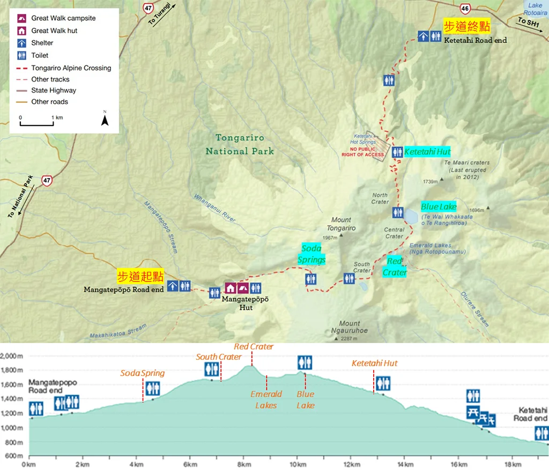This screenshot has height=476, width=549.
Task: Click the map toilet icon next to South Crater
Action: click(x=349, y=279)
